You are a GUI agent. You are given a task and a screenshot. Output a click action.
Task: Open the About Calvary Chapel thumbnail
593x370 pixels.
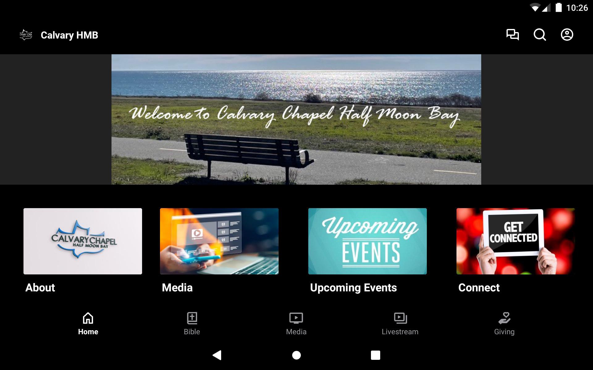(x=83, y=241)
